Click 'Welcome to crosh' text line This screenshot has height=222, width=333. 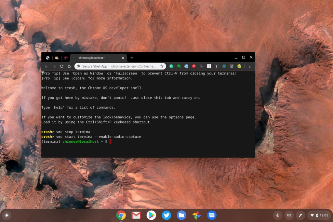click(x=92, y=88)
